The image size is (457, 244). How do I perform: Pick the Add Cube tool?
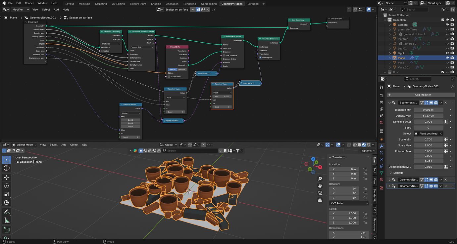point(7,230)
